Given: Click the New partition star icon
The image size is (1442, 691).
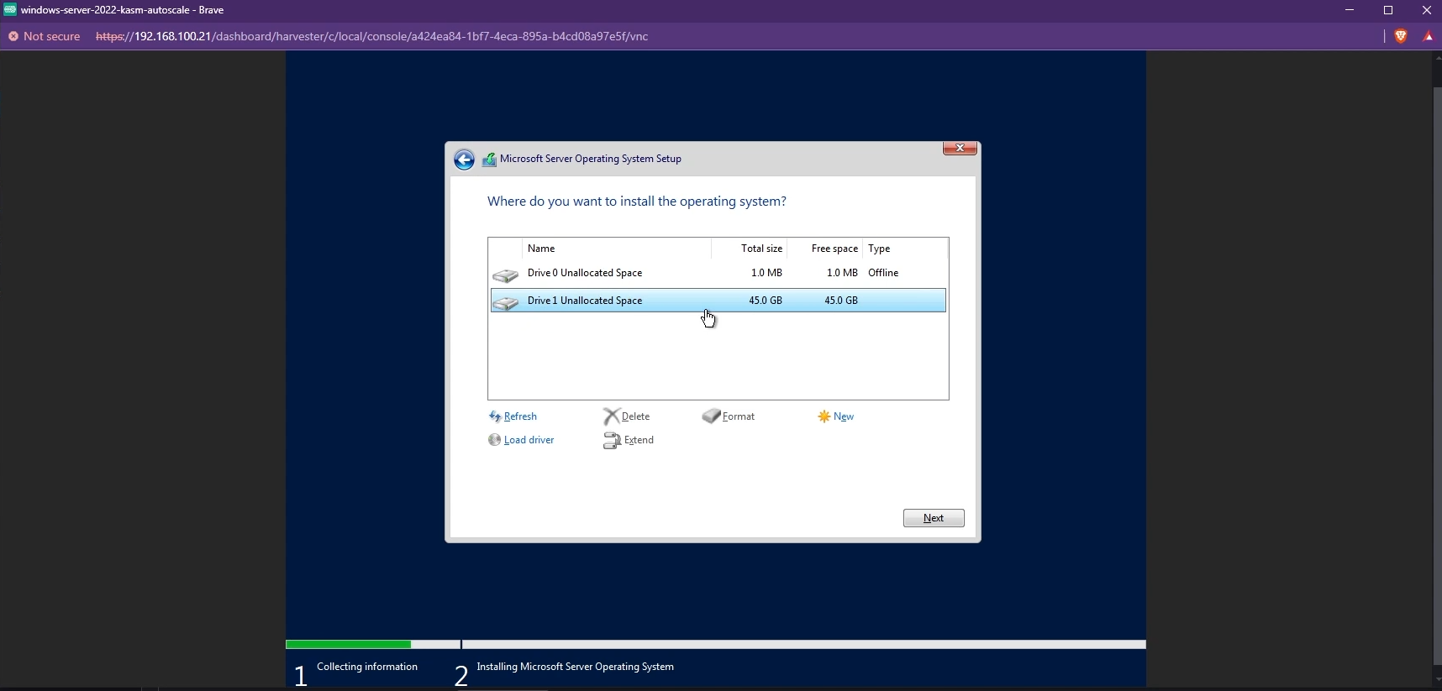Looking at the screenshot, I should pyautogui.click(x=824, y=416).
